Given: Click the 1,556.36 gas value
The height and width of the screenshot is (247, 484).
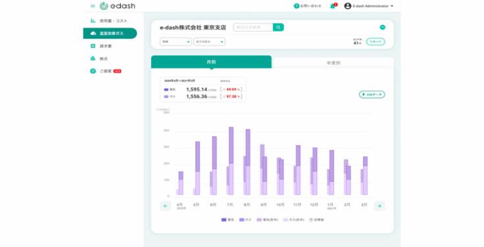Looking at the screenshot, I should click(x=197, y=97).
